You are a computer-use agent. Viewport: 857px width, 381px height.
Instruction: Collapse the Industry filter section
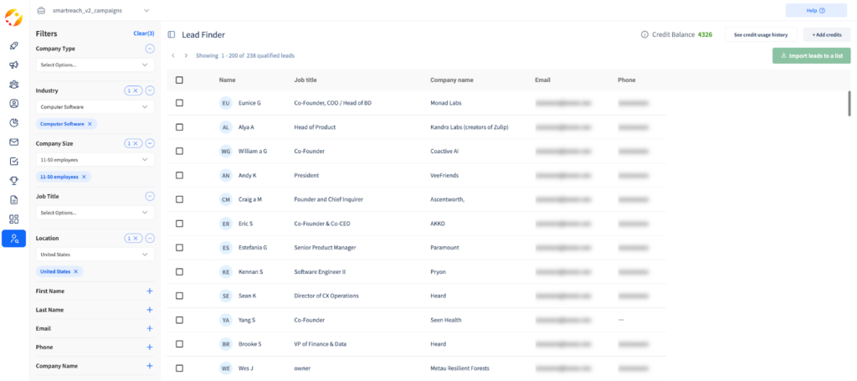coord(150,90)
